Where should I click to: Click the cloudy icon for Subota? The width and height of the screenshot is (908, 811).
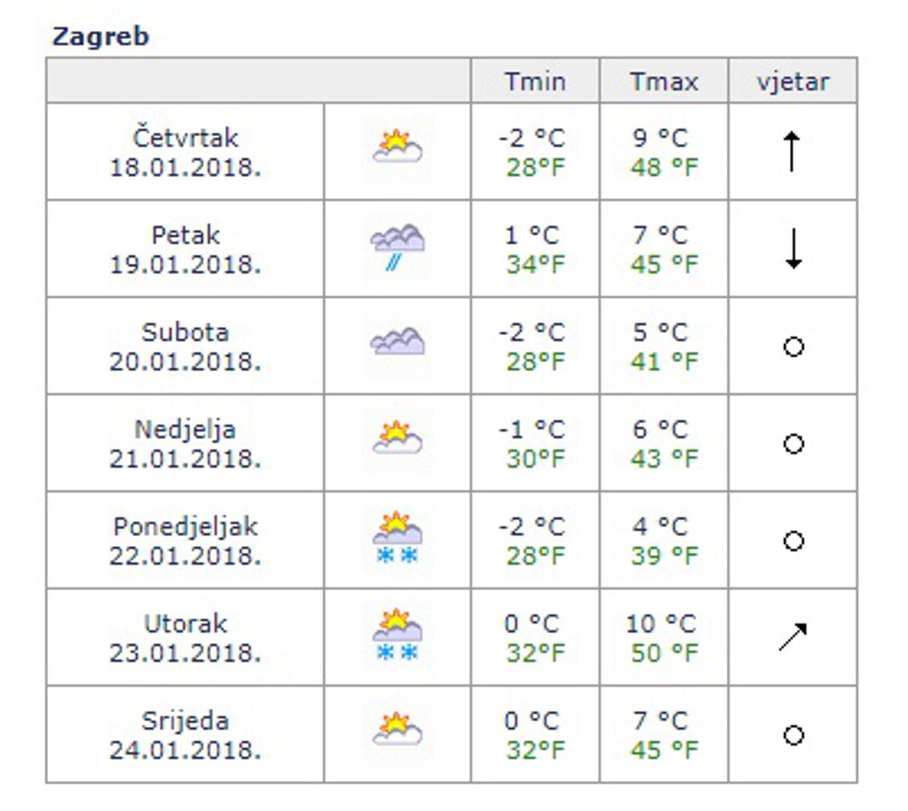[x=397, y=342]
